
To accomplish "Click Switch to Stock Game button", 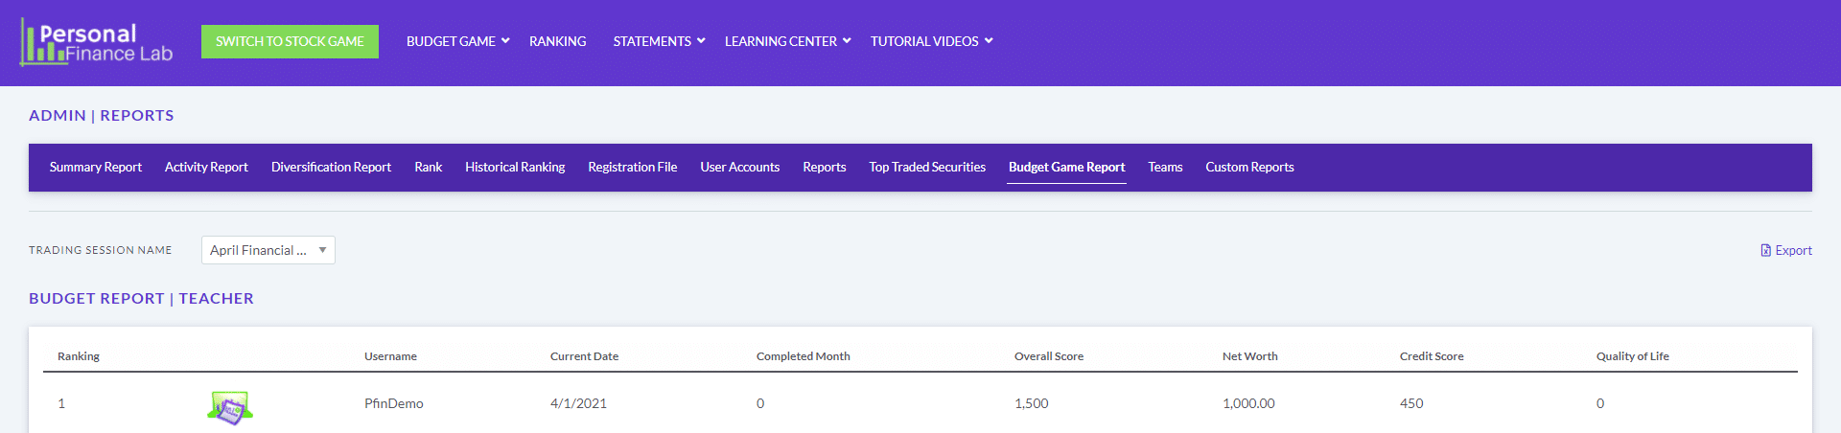I will pos(290,41).
